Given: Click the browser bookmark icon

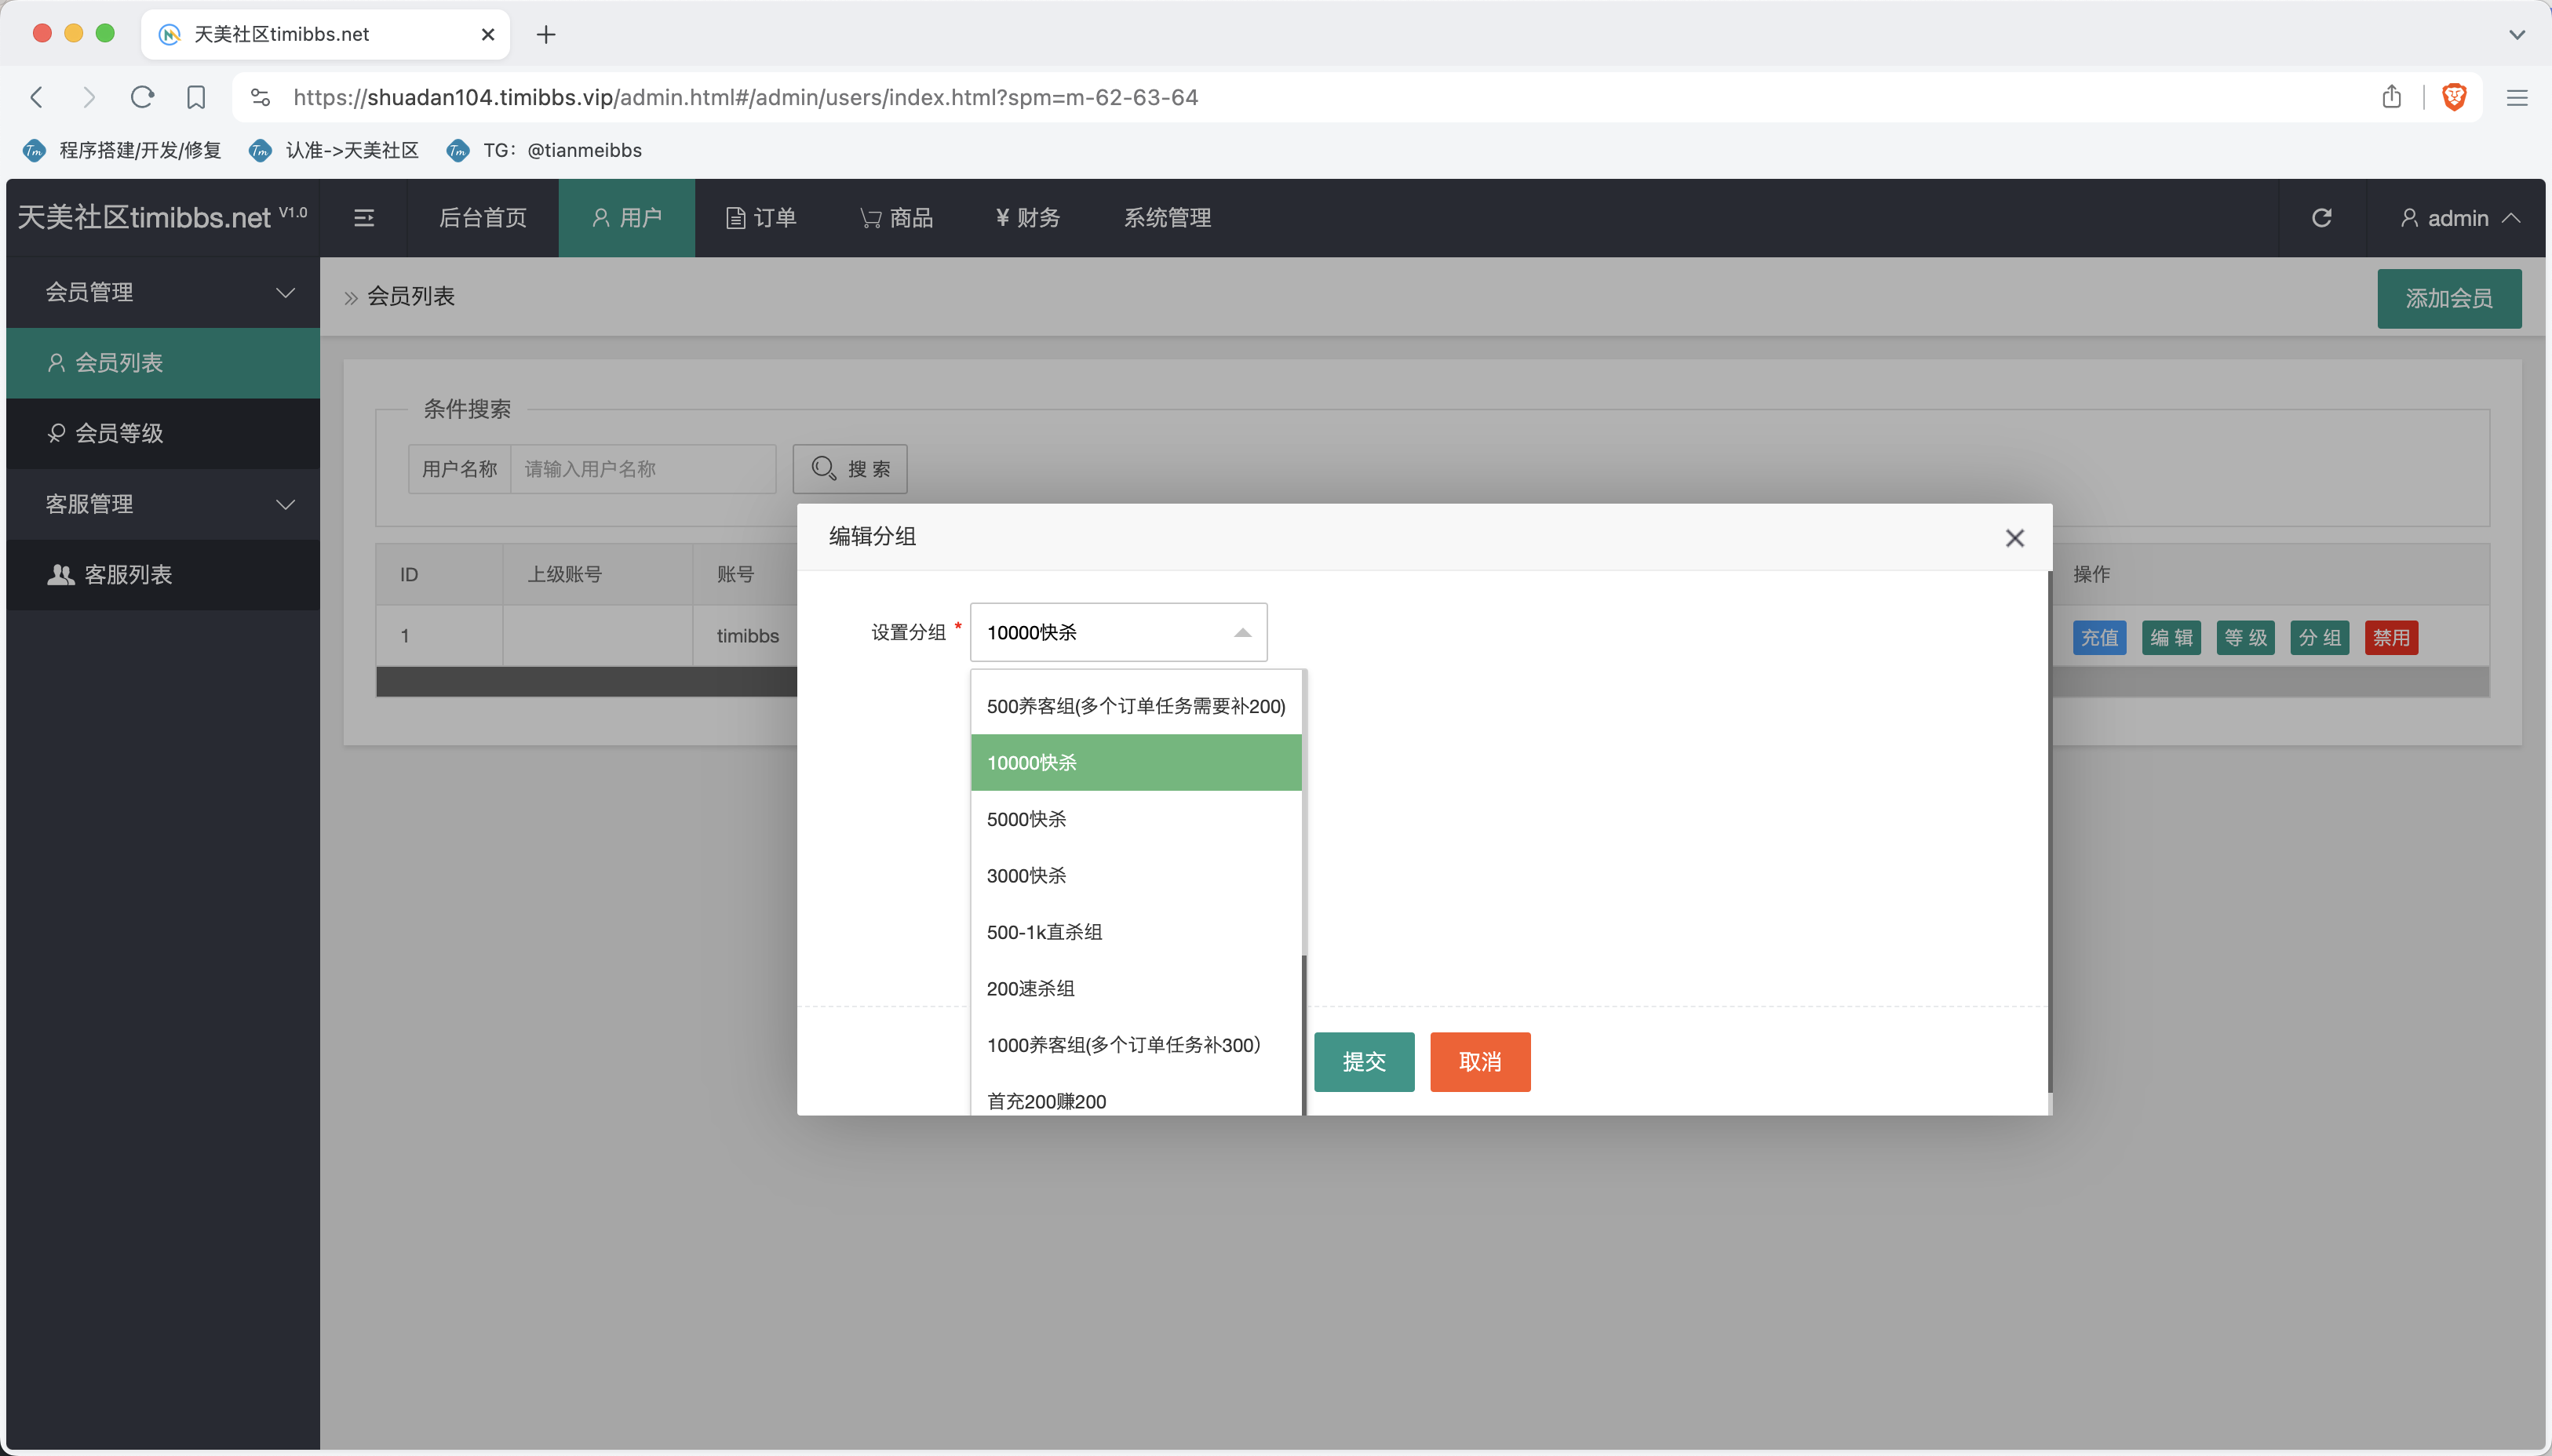Looking at the screenshot, I should [196, 97].
